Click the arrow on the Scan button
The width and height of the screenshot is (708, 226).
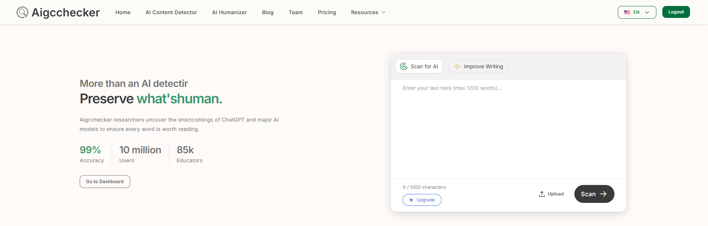tap(603, 194)
